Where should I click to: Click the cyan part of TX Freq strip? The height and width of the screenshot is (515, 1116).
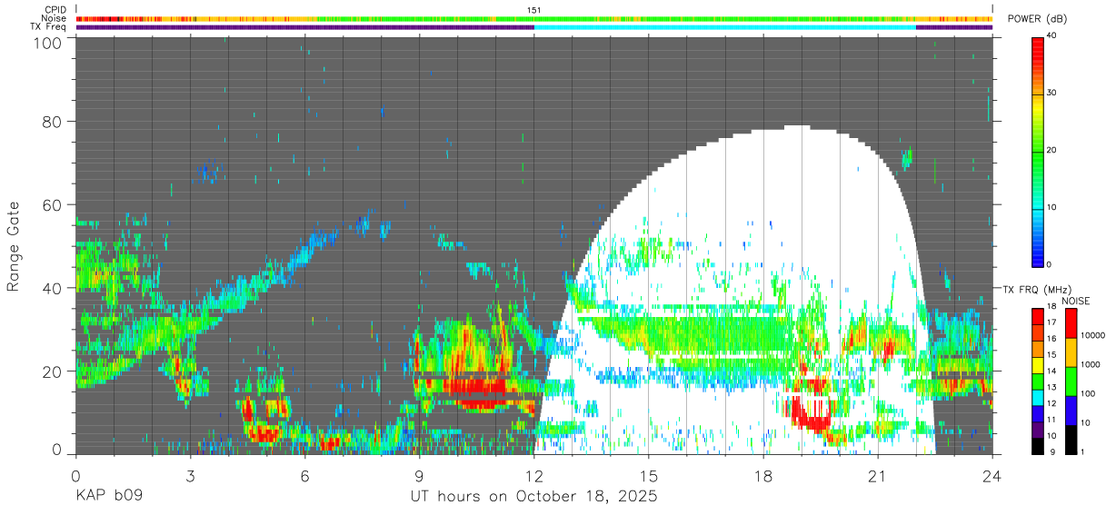725,27
